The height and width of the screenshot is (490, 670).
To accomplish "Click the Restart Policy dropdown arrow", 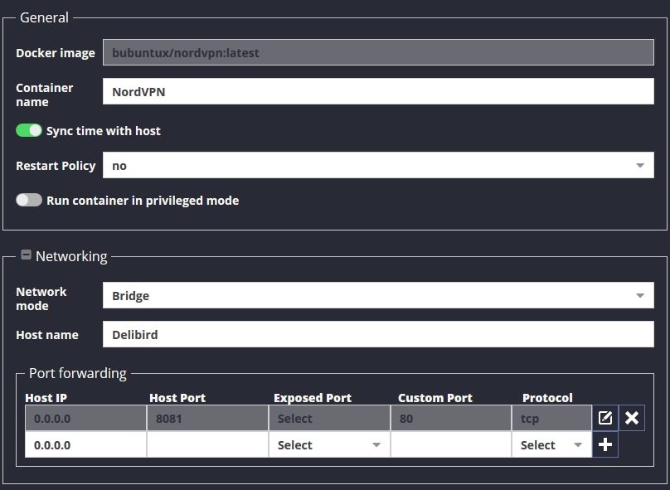I will 639,165.
